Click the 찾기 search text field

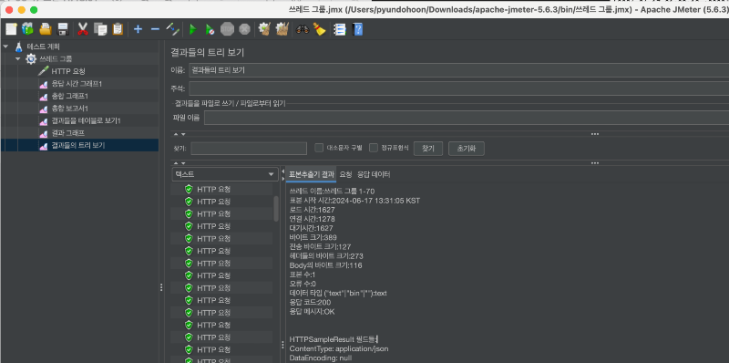tap(249, 149)
